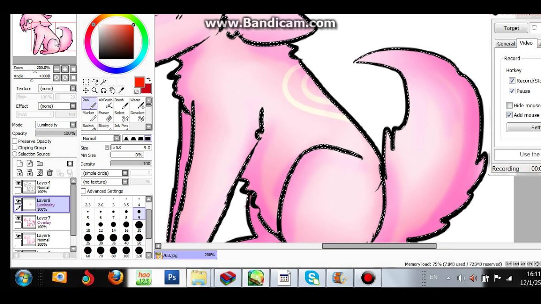Select brush size 20 preset
The width and height of the screenshot is (541, 304).
(139, 226)
